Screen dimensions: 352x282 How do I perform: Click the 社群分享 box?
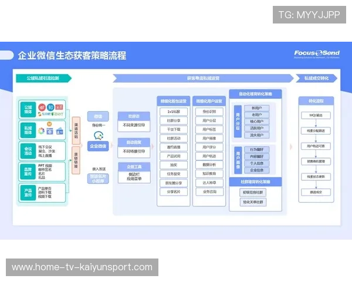174,120
